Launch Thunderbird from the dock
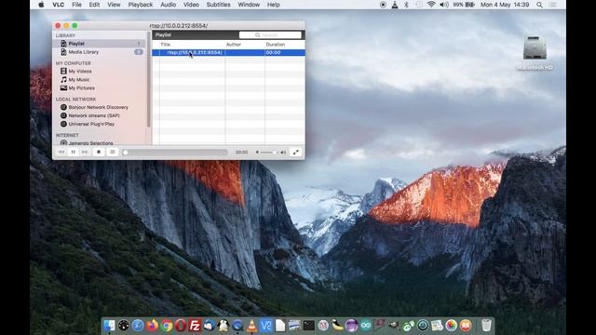Viewport: 596px width, 335px height. tap(209, 326)
